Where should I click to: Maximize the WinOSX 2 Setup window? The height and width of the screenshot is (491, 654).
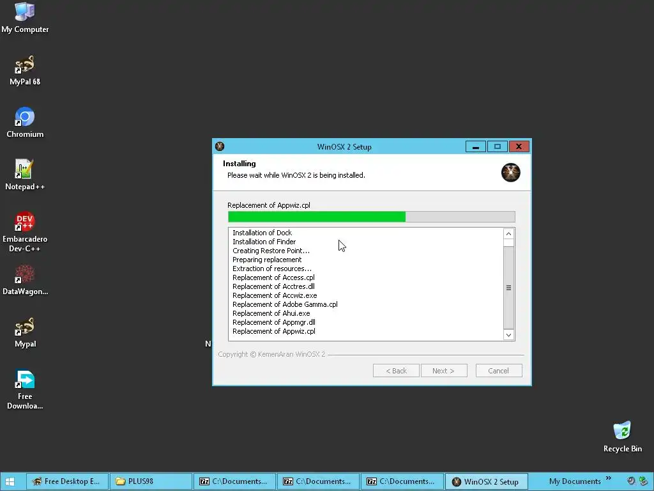pos(497,146)
